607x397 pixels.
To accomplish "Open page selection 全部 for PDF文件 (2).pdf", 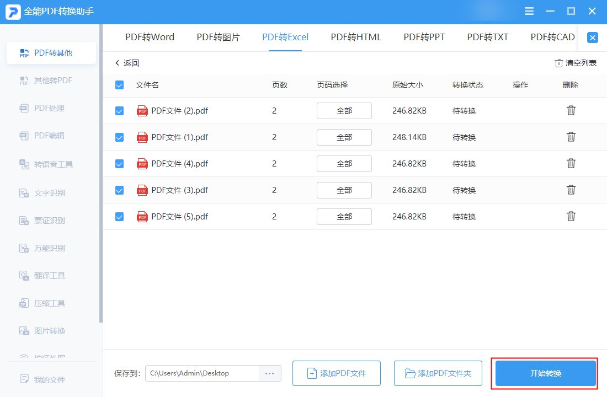I will (x=344, y=110).
